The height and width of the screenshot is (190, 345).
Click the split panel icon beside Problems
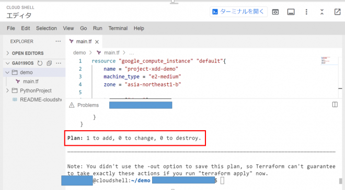pyautogui.click(x=335, y=105)
